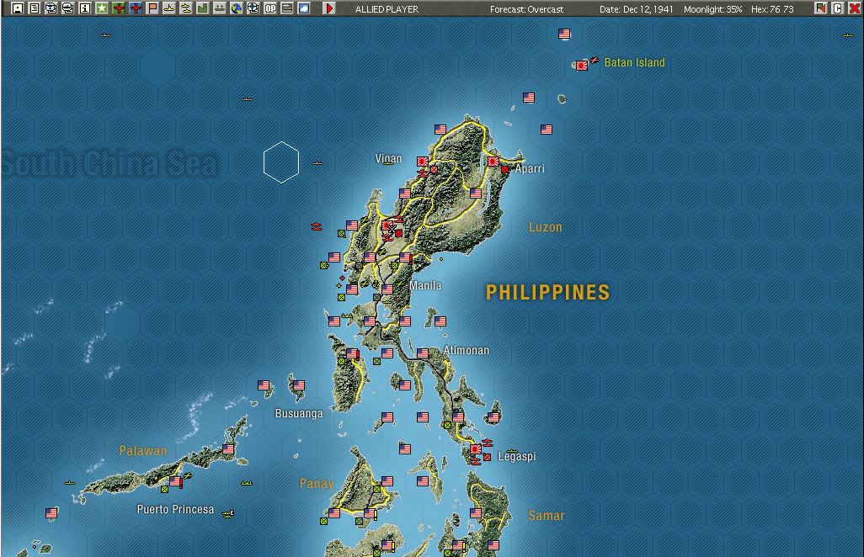Click the Legaspi city label
Image resolution: width=864 pixels, height=557 pixels.
517,456
